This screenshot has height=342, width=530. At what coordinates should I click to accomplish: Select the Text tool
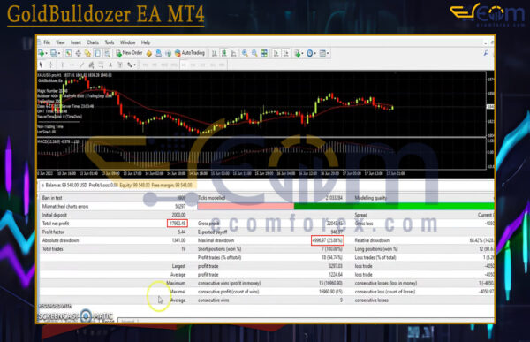click(x=110, y=65)
